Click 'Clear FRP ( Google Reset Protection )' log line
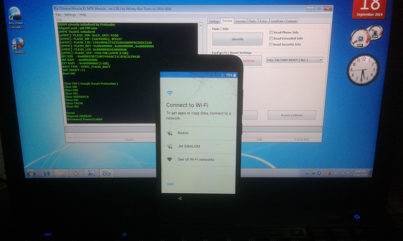The width and height of the screenshot is (403, 241). click(x=91, y=83)
